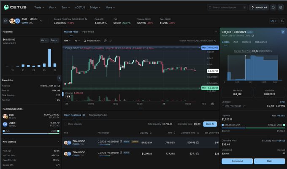Image resolution: width=287 pixels, height=169 pixels.
Task: Expand the ZUK - USDC pool selector
Action: point(41,21)
